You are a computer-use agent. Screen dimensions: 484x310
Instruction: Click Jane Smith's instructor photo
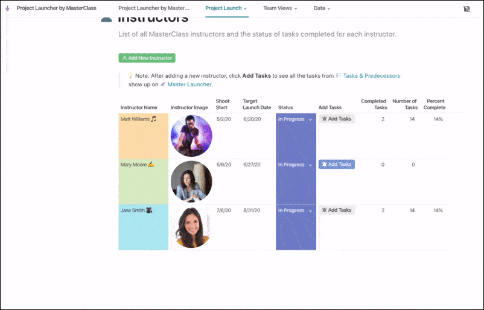click(191, 227)
